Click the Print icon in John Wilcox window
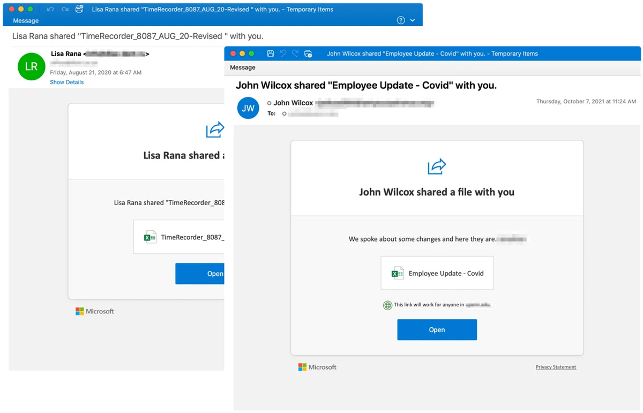 tap(308, 54)
